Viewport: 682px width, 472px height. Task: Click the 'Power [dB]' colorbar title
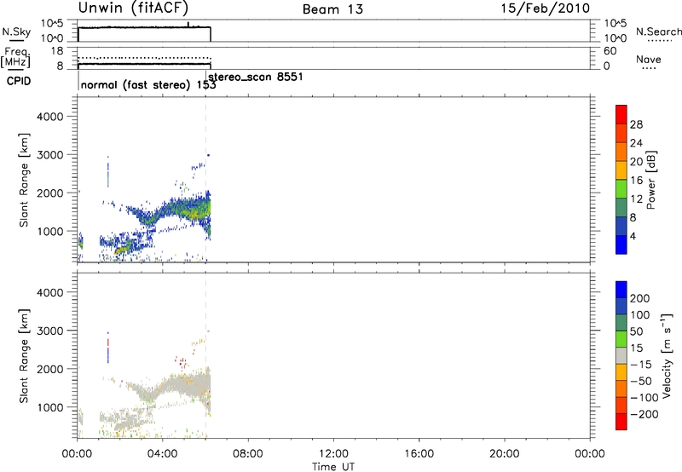click(x=650, y=180)
